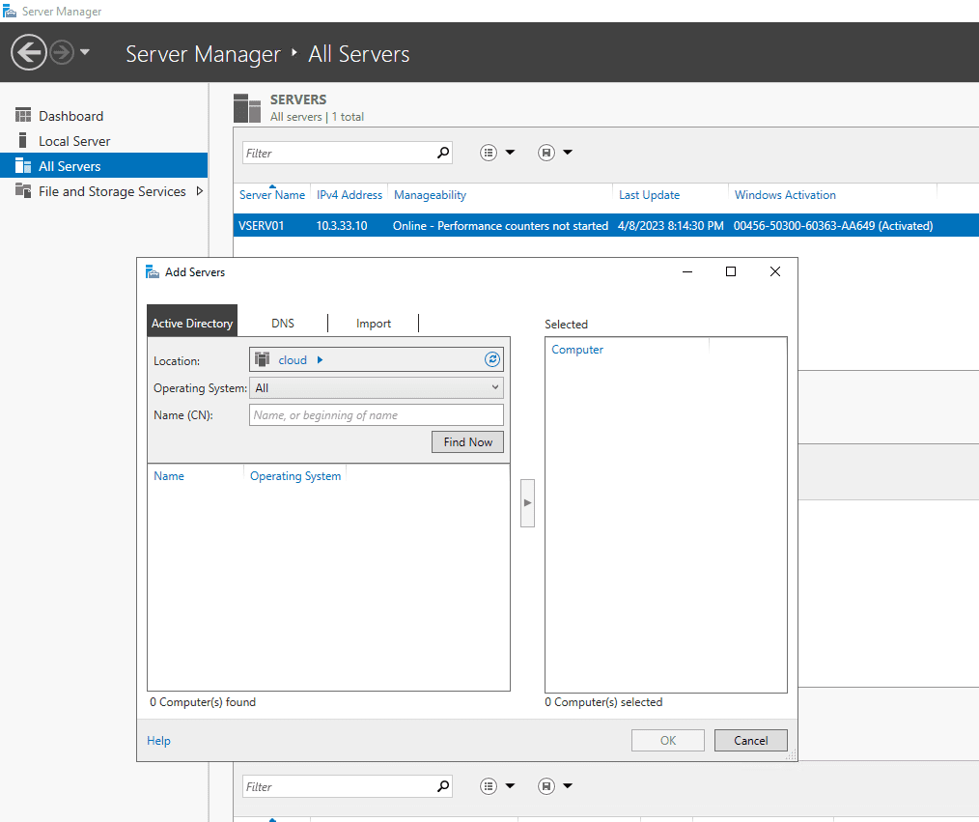This screenshot has width=979, height=822.
Task: Minimize the Add Servers dialog
Action: pyautogui.click(x=687, y=271)
